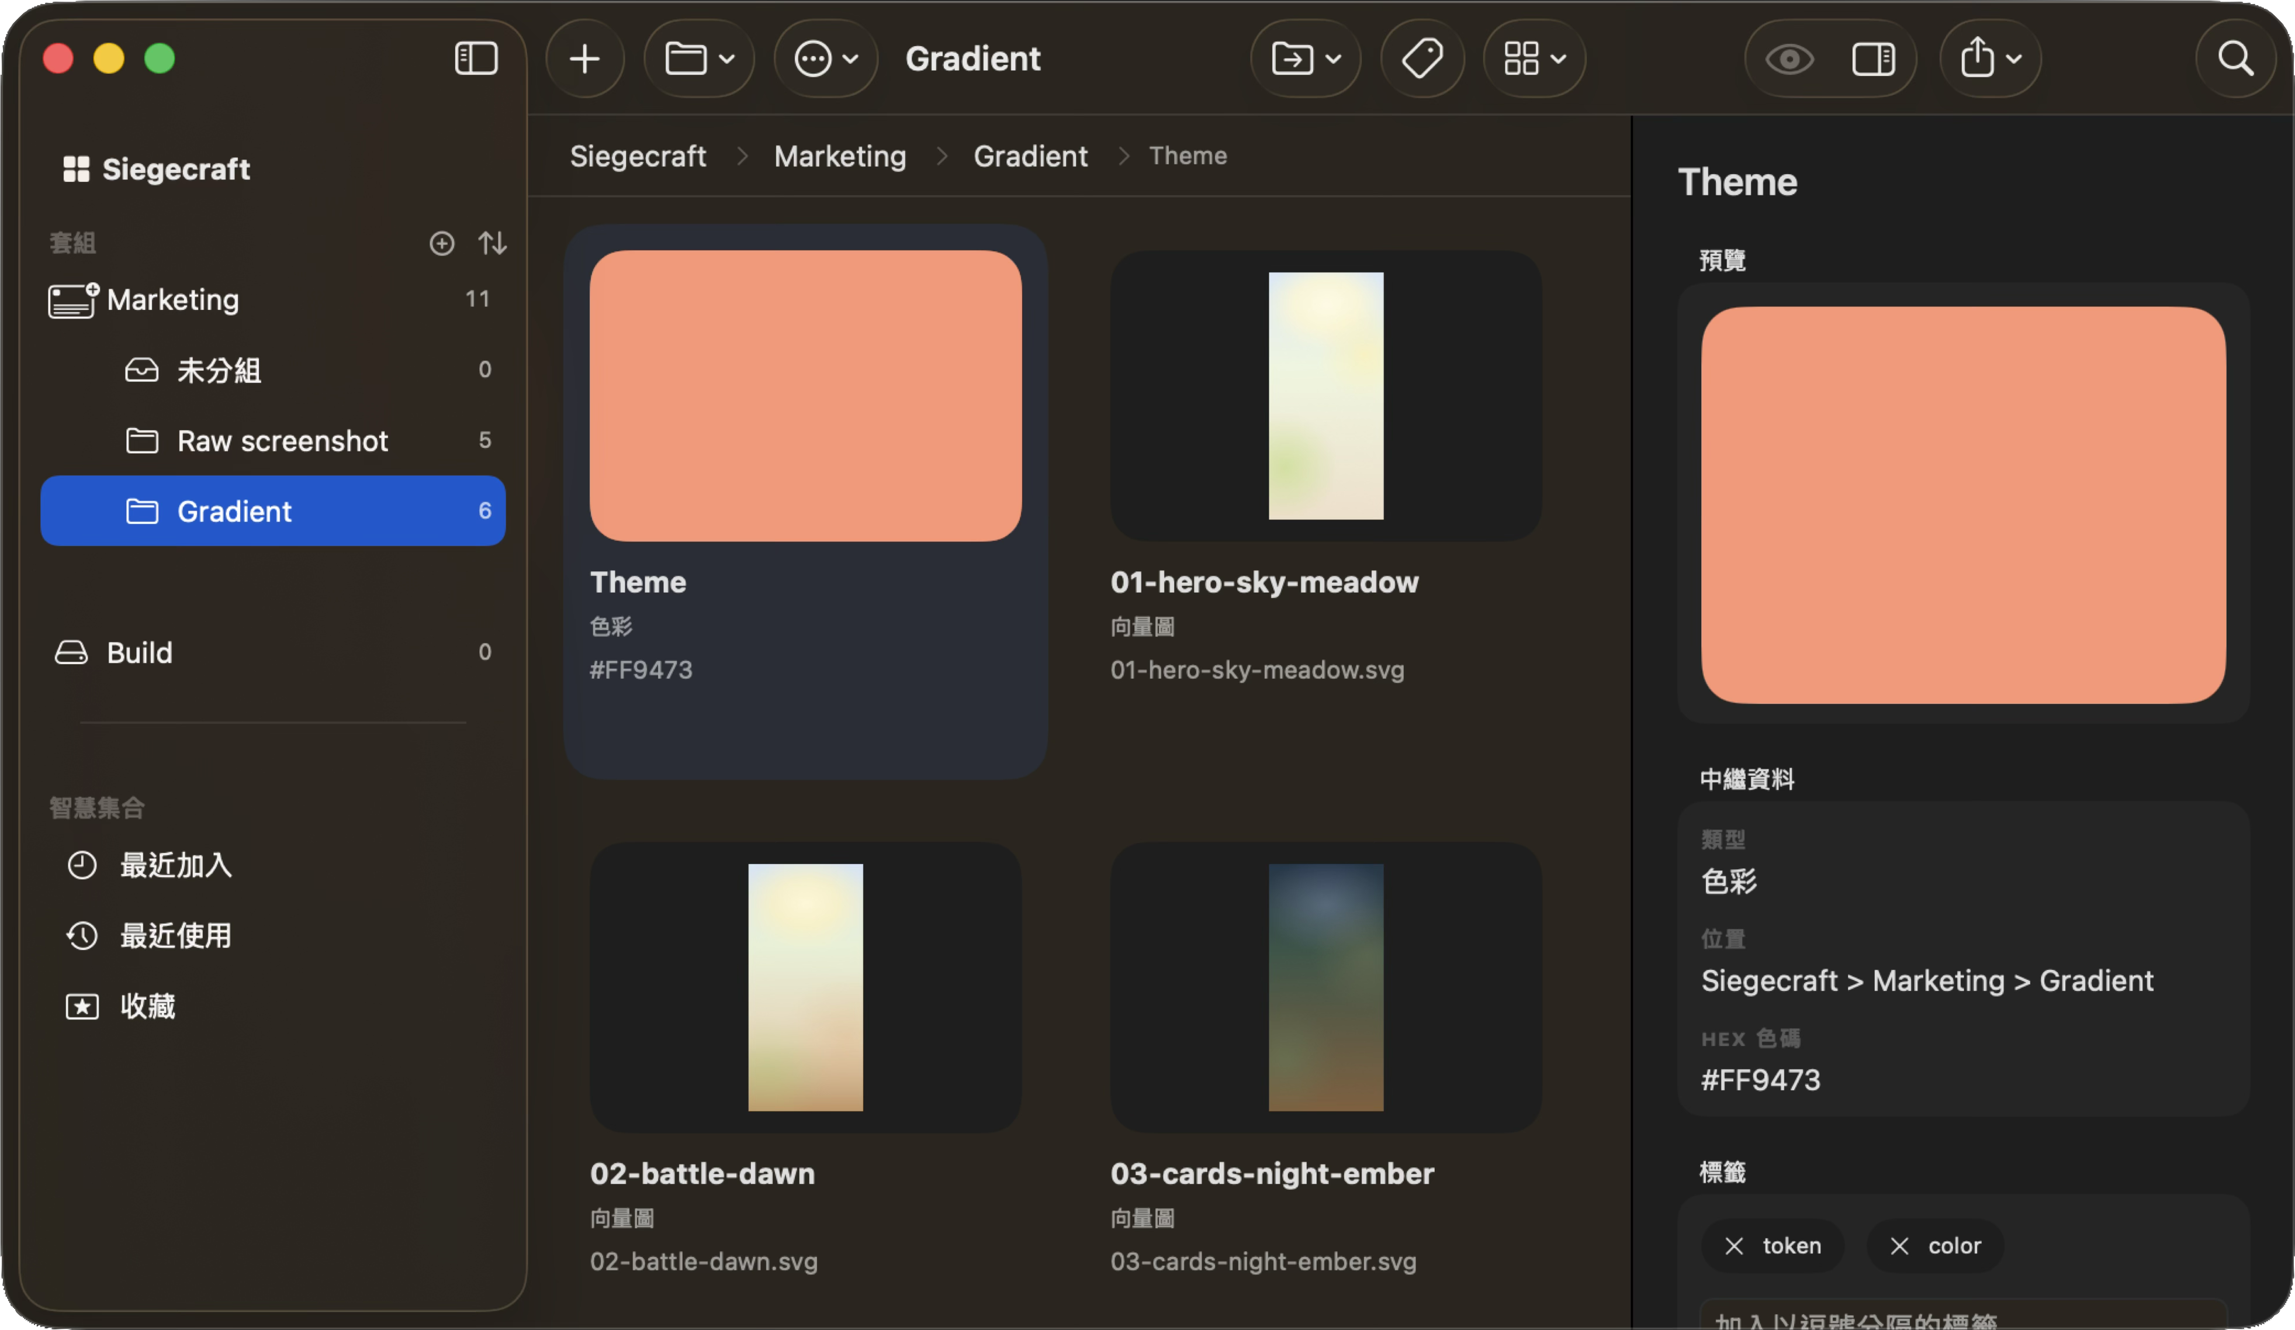Select the 未分組 sidebar item
Image resolution: width=2295 pixels, height=1330 pixels.
point(274,370)
